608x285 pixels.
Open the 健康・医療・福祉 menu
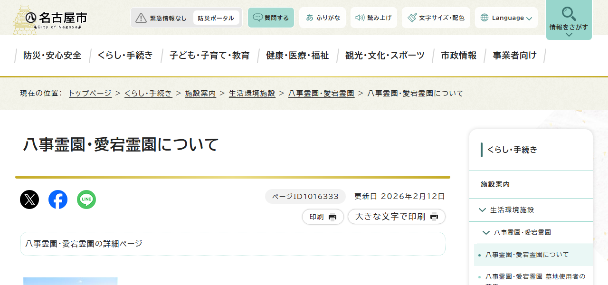[297, 56]
